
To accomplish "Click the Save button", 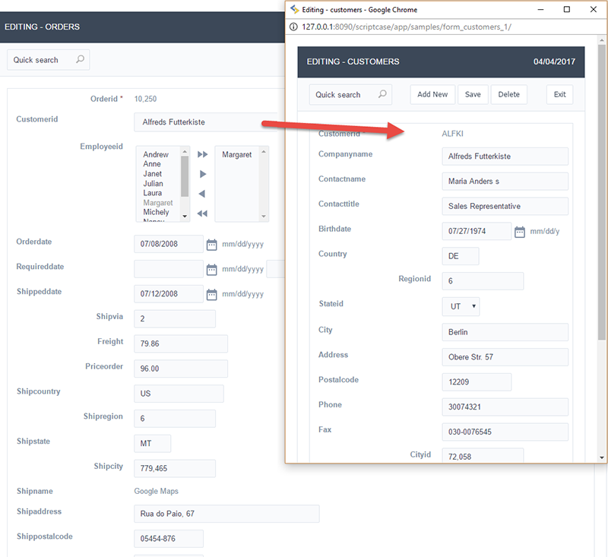I will (473, 94).
